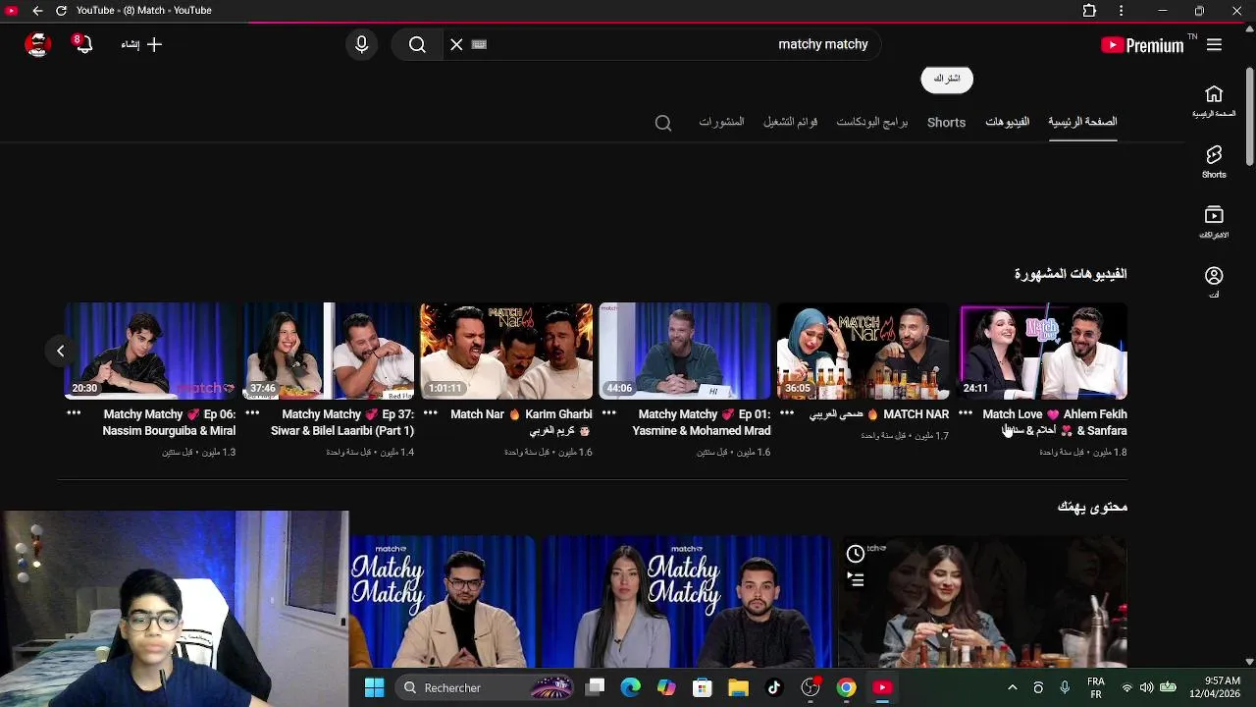Image resolution: width=1256 pixels, height=707 pixels.
Task: Run search with the magnifier button
Action: point(417,44)
